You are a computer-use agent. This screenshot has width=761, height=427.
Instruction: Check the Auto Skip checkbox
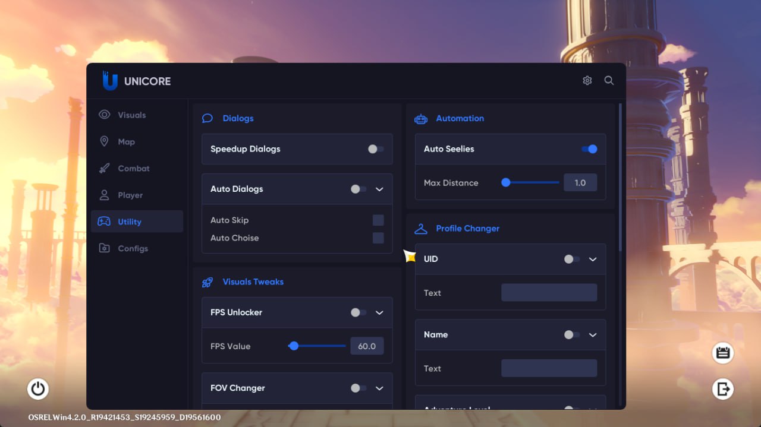tap(378, 220)
